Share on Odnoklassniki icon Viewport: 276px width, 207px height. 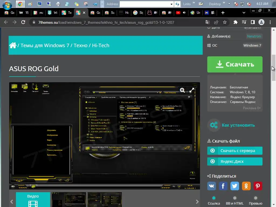click(246, 186)
